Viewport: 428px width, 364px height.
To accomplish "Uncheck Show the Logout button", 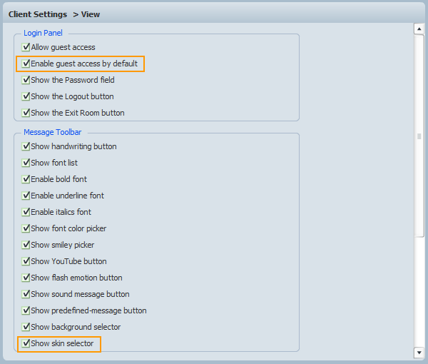I will pyautogui.click(x=26, y=96).
